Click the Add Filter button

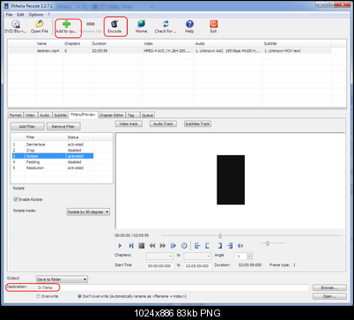27,127
